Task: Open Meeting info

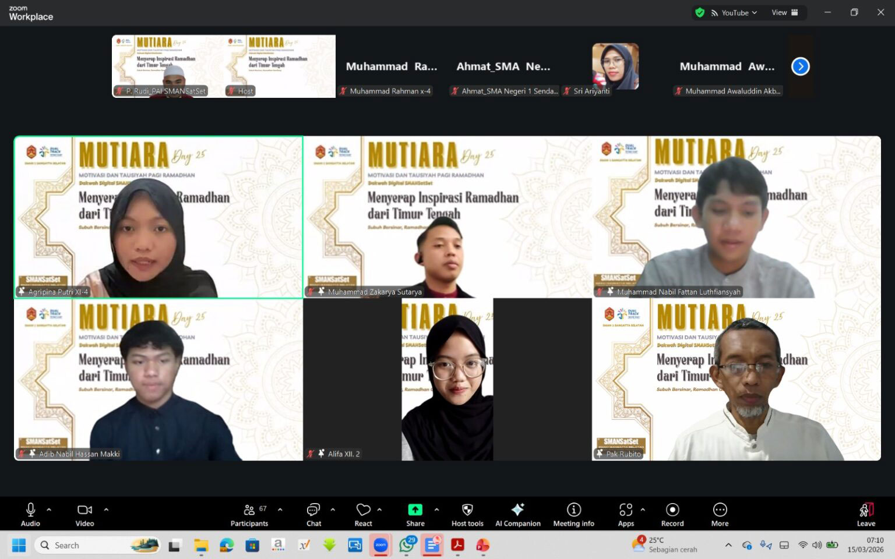Action: (x=573, y=514)
